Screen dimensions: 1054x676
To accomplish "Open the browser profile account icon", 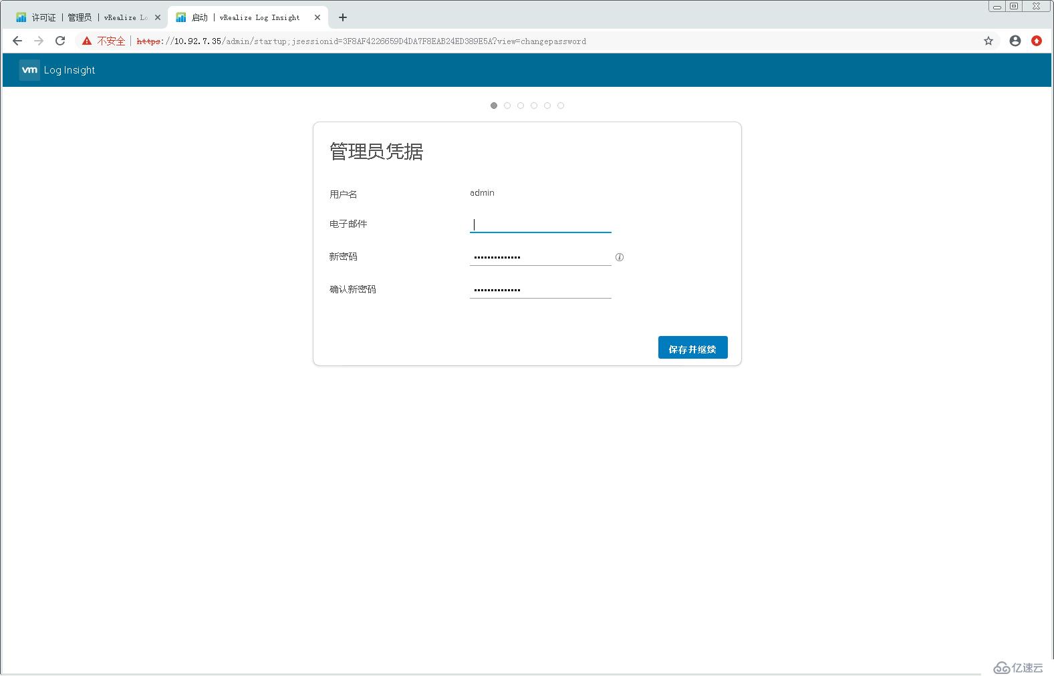I will click(1015, 41).
